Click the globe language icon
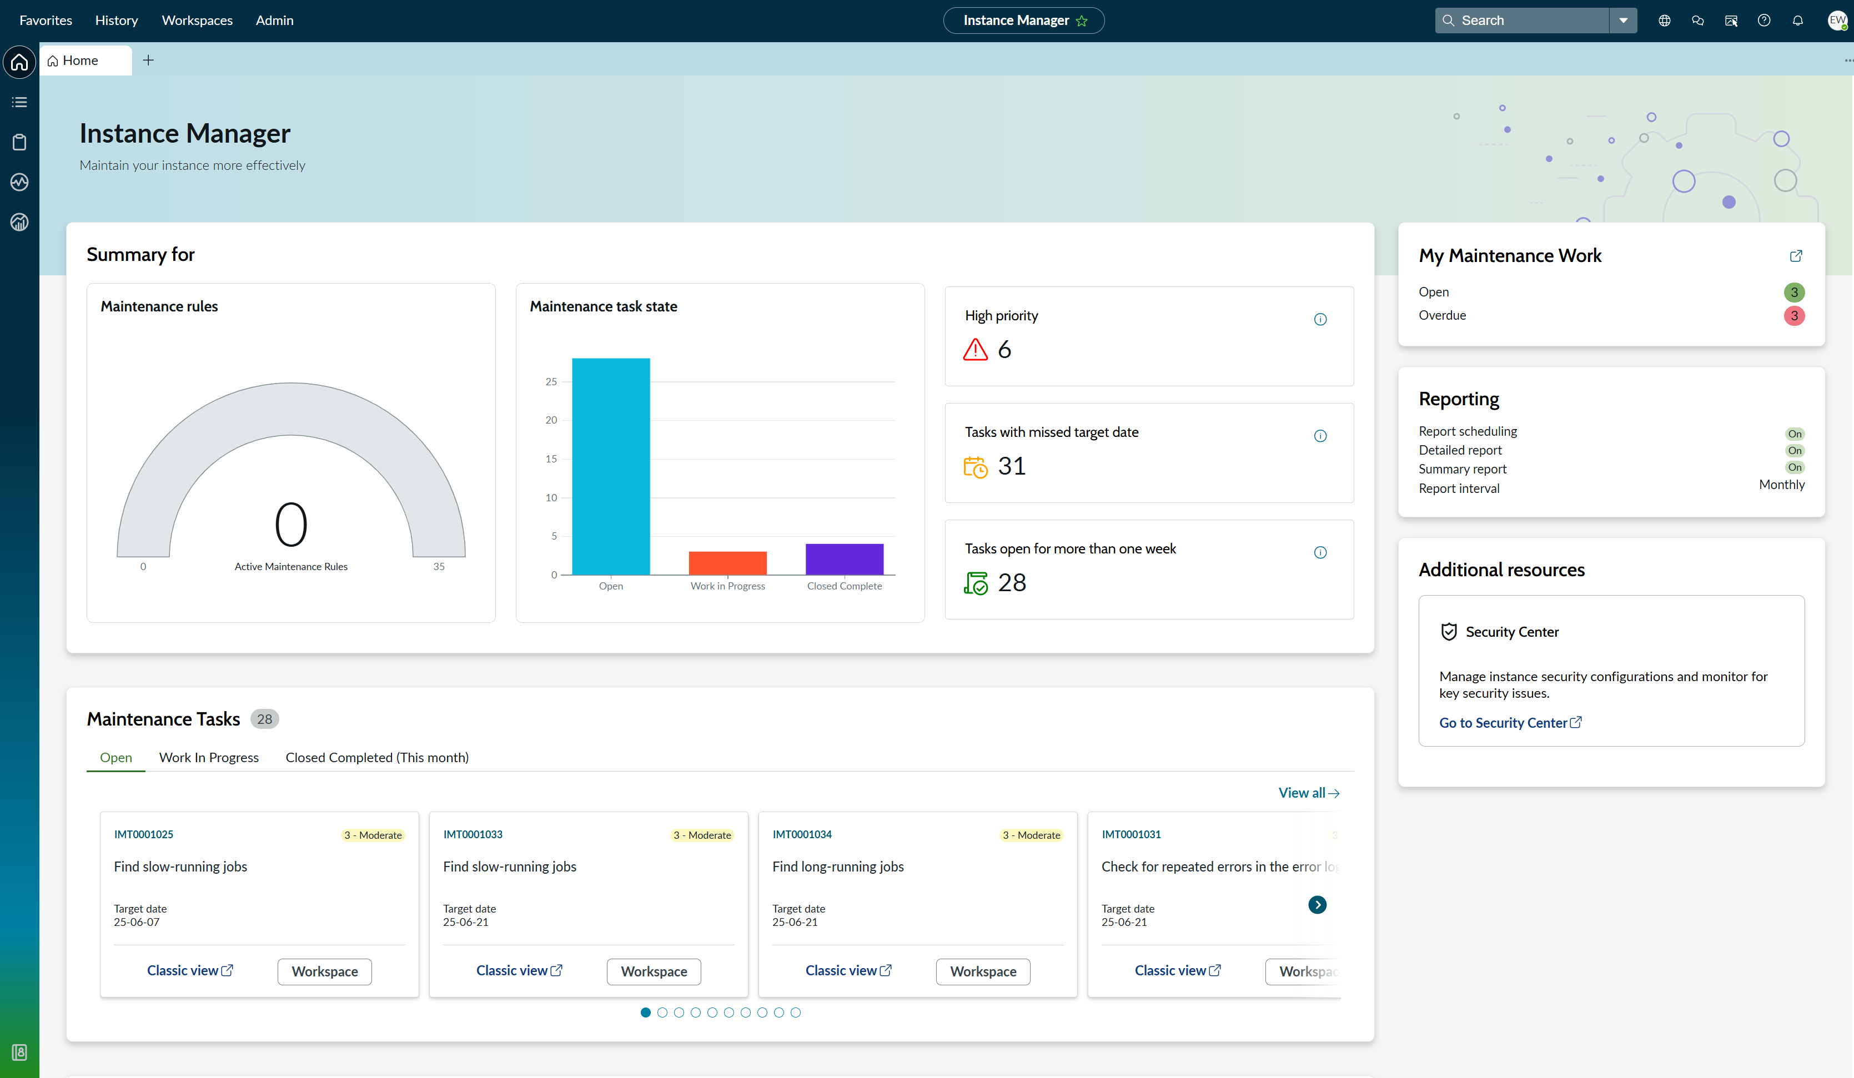This screenshot has height=1078, width=1854. 1664,21
